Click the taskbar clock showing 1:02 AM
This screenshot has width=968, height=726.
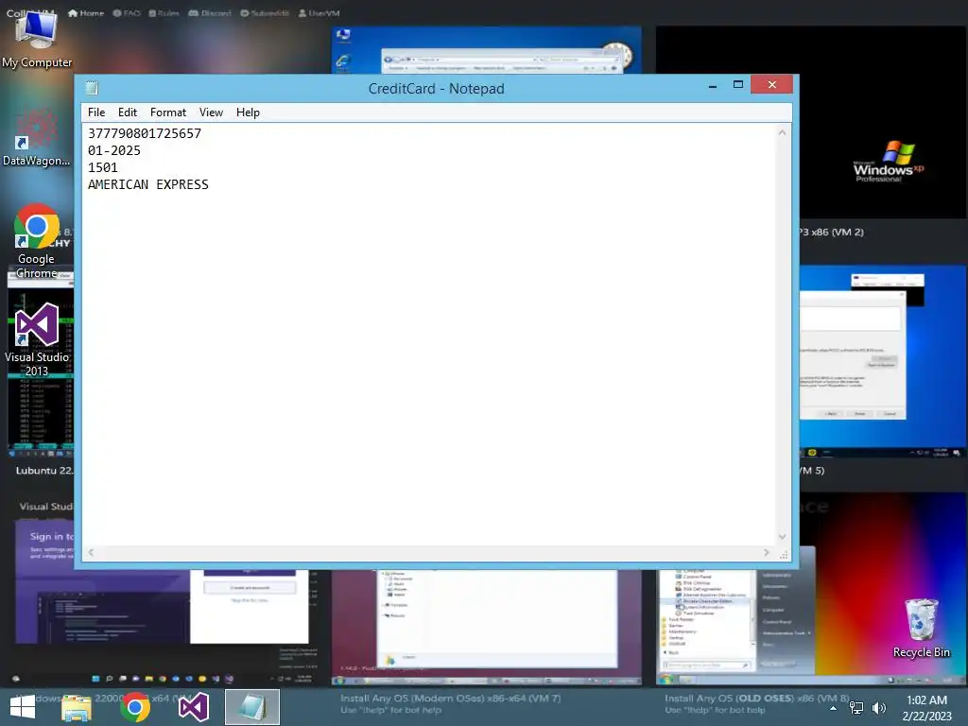(926, 707)
